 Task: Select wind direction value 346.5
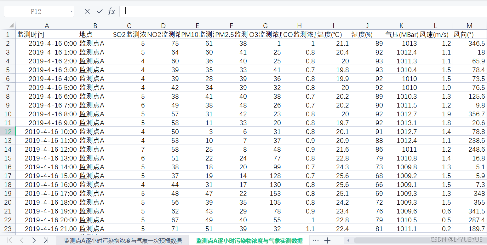[x=469, y=43]
